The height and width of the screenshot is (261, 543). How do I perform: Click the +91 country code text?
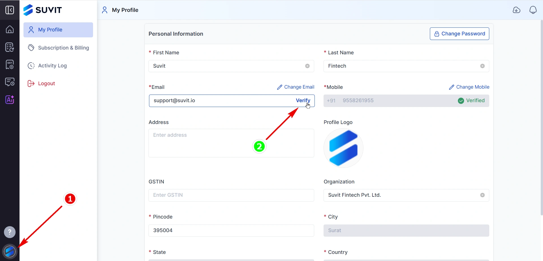[x=331, y=101]
